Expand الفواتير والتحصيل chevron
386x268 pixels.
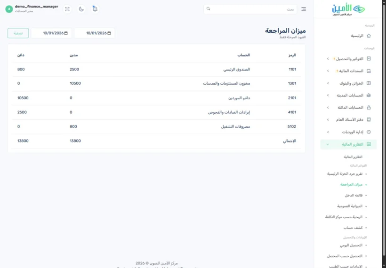click(328, 59)
